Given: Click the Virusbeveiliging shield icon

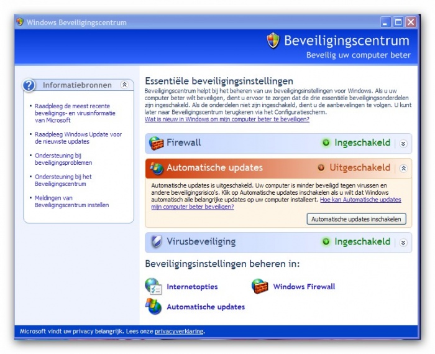Looking at the screenshot, I should coord(157,241).
